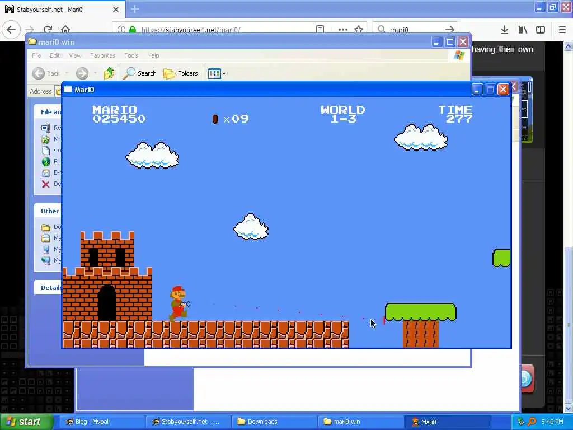Open Favorites menu in mari0-win window
The width and height of the screenshot is (573, 430).
102,55
